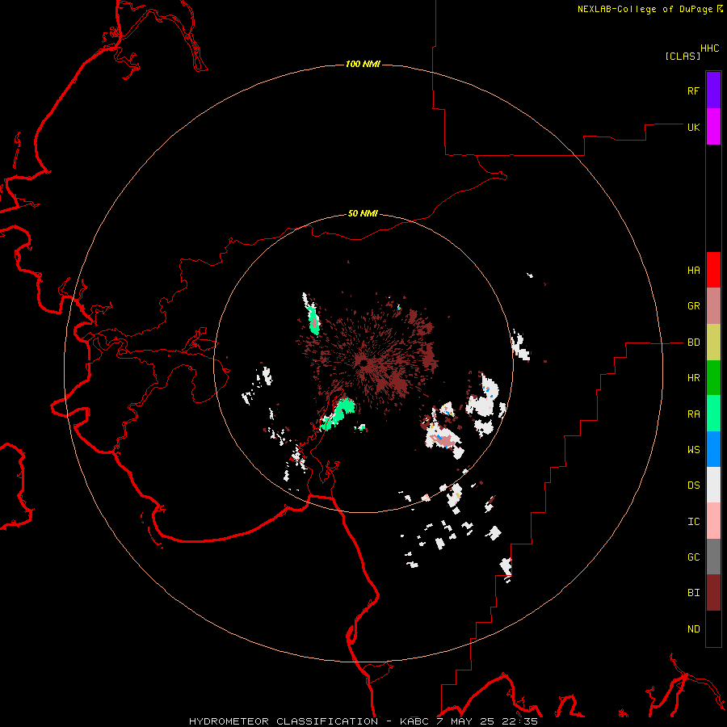This screenshot has width=727, height=727.
Task: Click the ND legend label
Action: (x=693, y=629)
